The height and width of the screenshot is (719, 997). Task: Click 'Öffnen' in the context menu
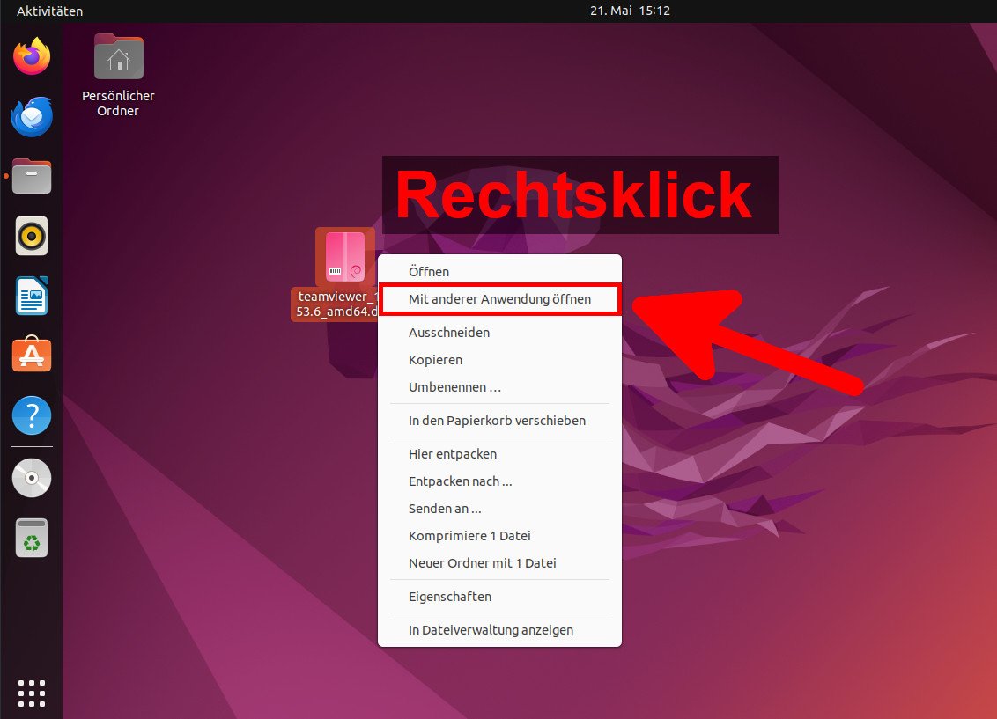[x=429, y=272]
